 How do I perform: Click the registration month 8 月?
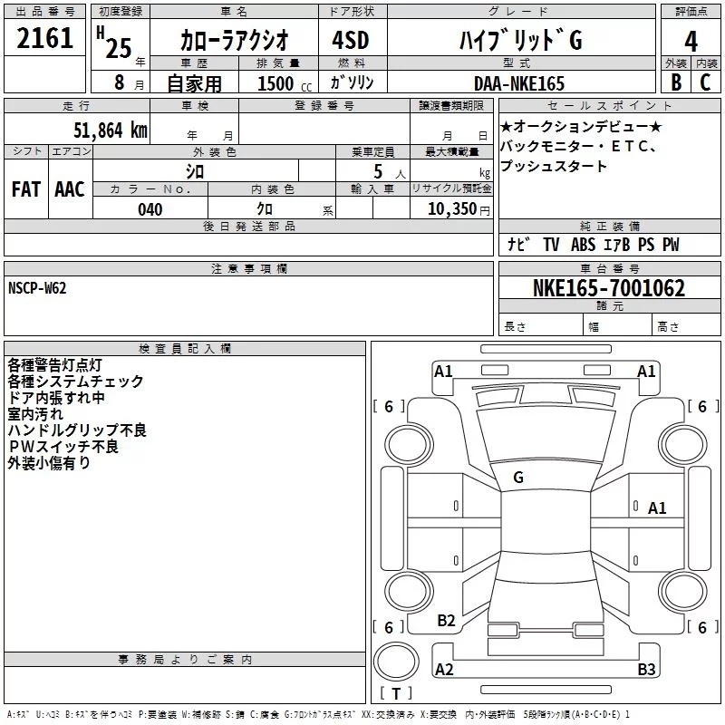[x=129, y=82]
